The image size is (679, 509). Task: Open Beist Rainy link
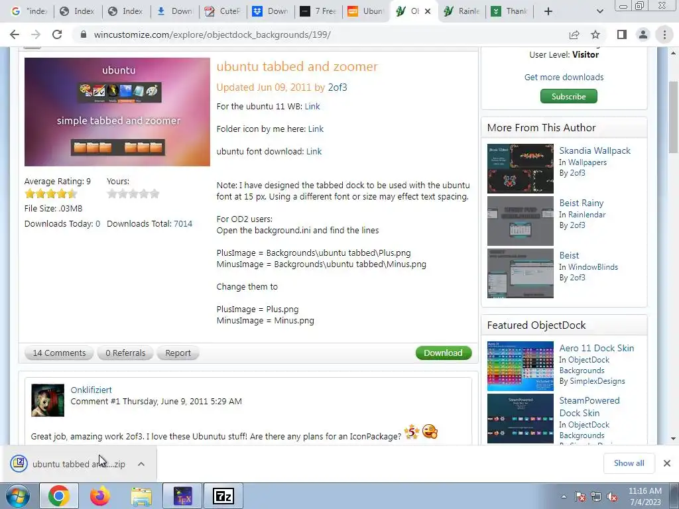coord(581,203)
